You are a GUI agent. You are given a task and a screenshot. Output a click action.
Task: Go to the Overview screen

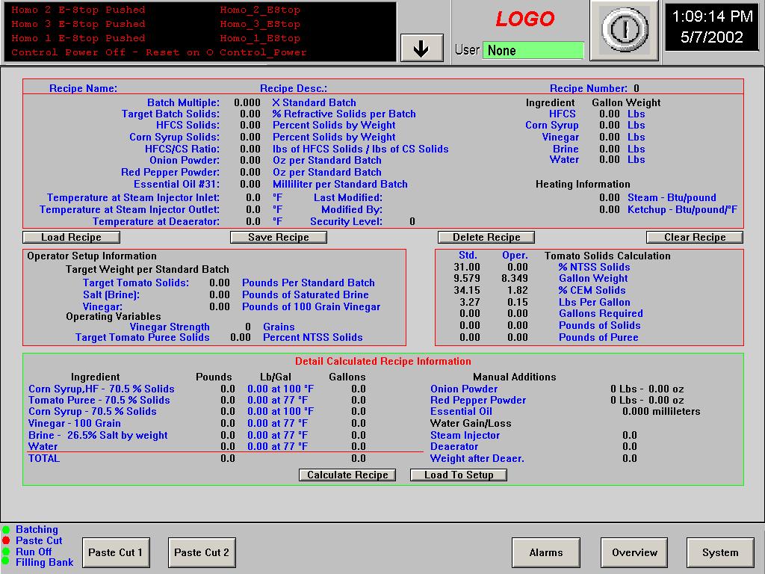point(634,552)
